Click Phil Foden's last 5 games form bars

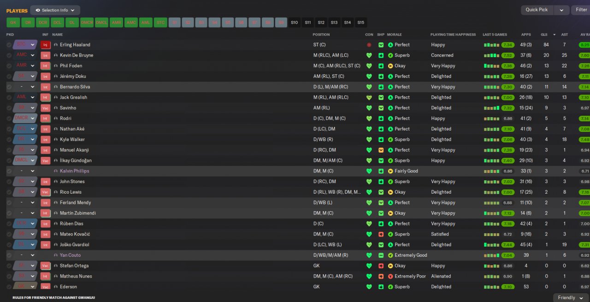(x=492, y=66)
